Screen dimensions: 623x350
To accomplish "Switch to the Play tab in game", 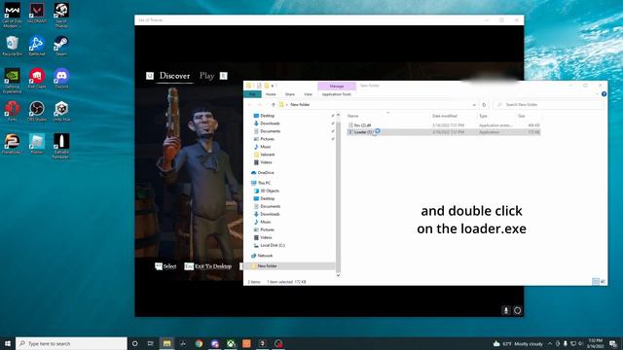I will [206, 76].
